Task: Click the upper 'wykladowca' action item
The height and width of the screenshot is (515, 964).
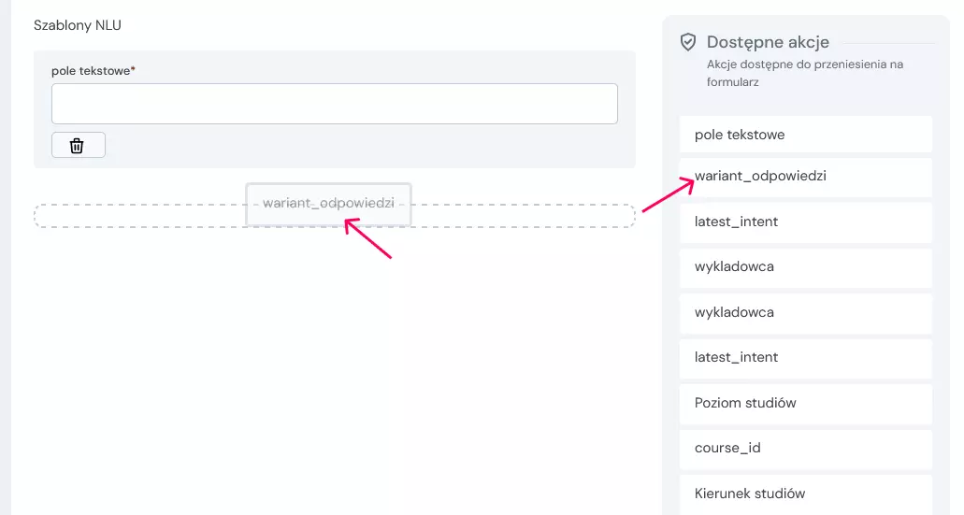Action: point(805,267)
